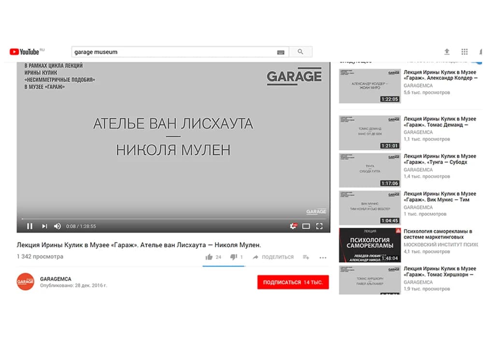The image size is (483, 338).
Task: Click the 4,1 тыс. просмотров text
Action: click(426, 252)
